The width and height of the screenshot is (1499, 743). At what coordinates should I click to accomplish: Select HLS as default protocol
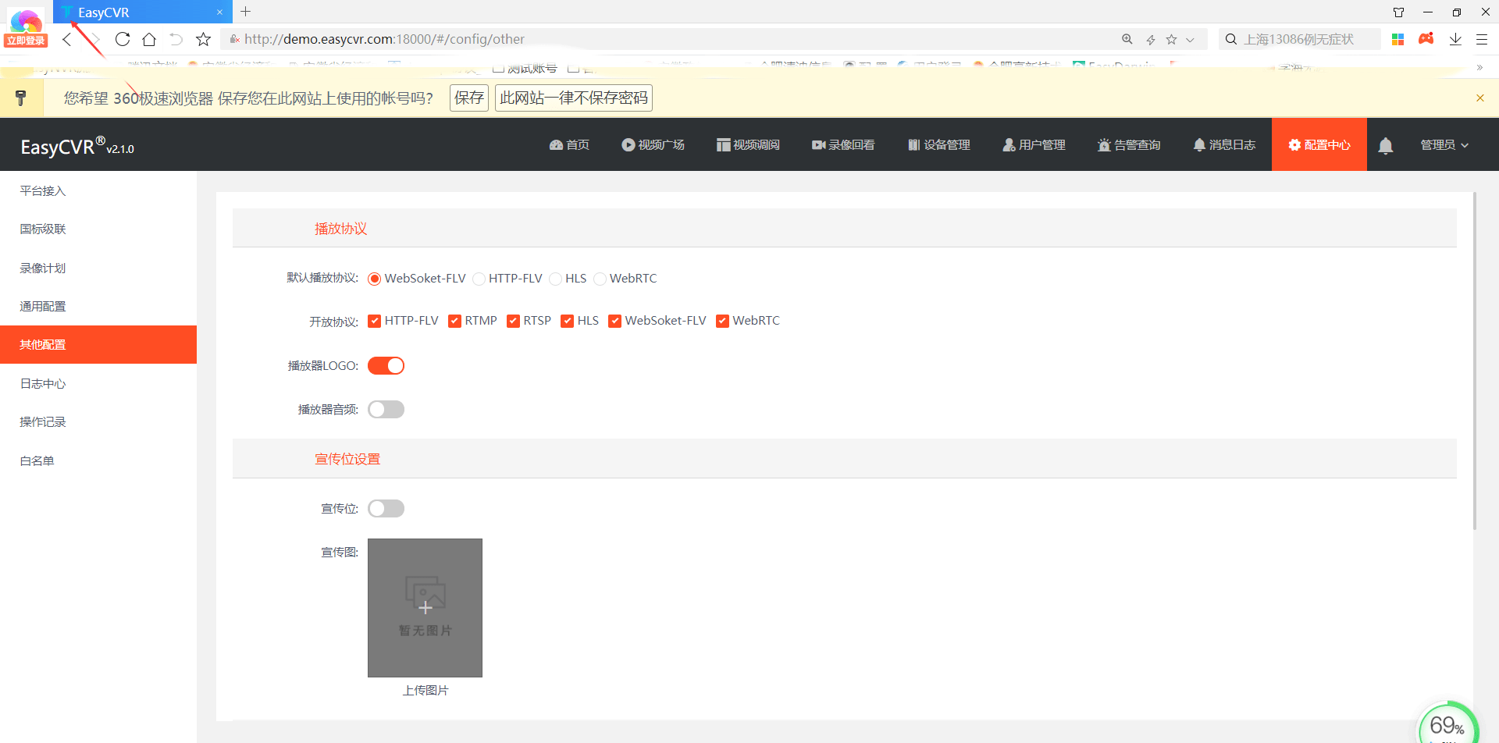[556, 279]
